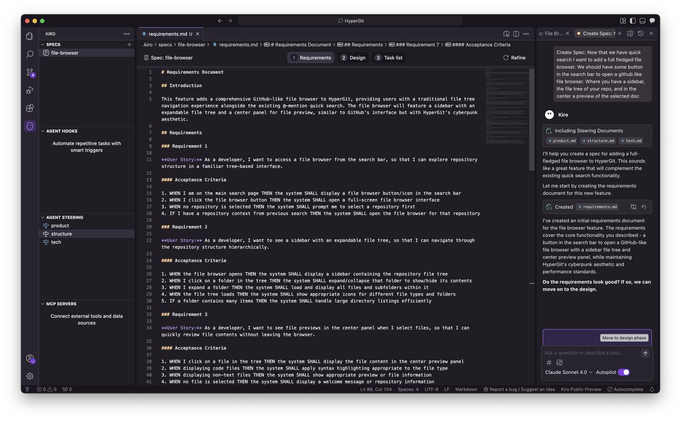This screenshot has height=421, width=681.
Task: Click revert arrow icon beside requirements.md
Action: (644, 207)
